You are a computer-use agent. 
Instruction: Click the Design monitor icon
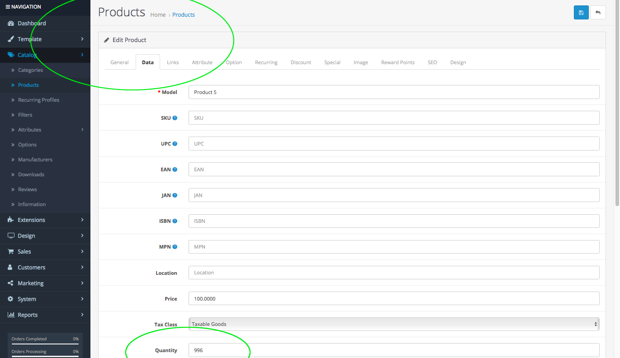(11, 236)
